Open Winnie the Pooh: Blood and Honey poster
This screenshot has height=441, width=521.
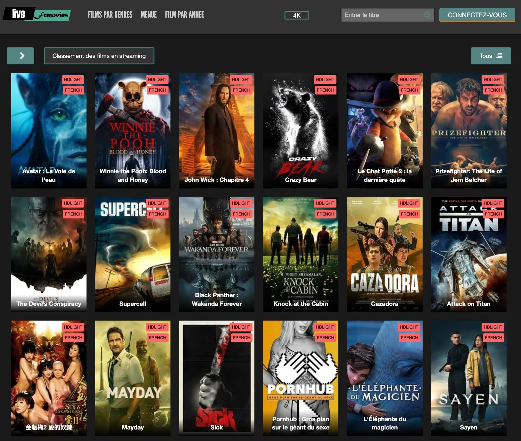click(133, 131)
